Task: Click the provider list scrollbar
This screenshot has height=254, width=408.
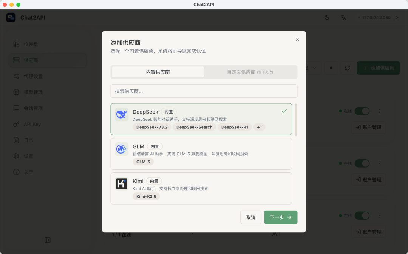Action: [296, 120]
